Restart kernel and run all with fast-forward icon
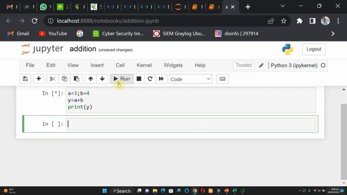This screenshot has width=347, height=195. click(161, 79)
